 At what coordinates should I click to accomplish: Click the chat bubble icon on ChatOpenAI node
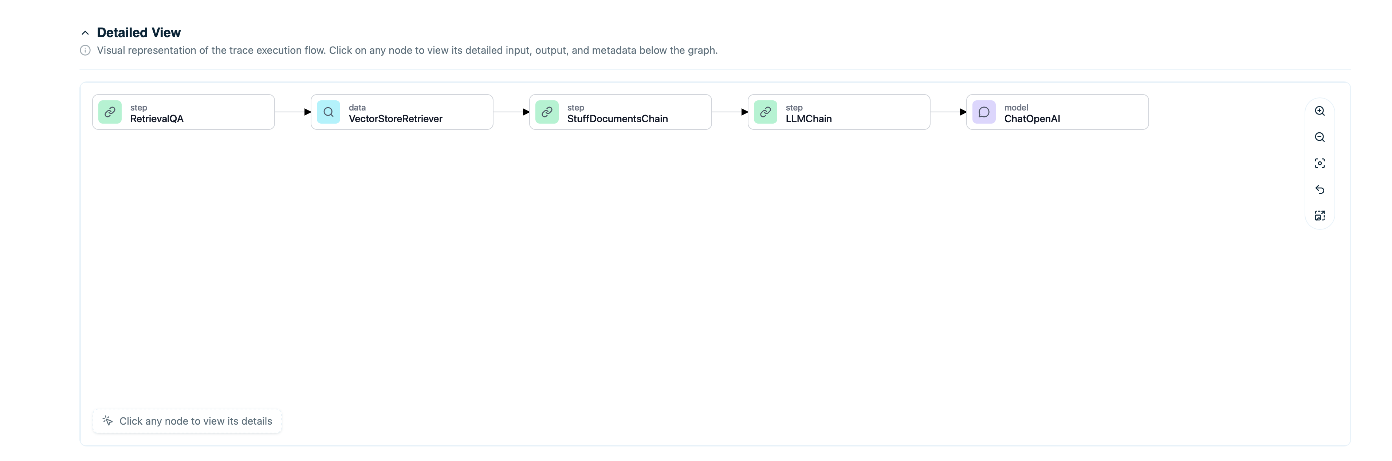pos(984,112)
